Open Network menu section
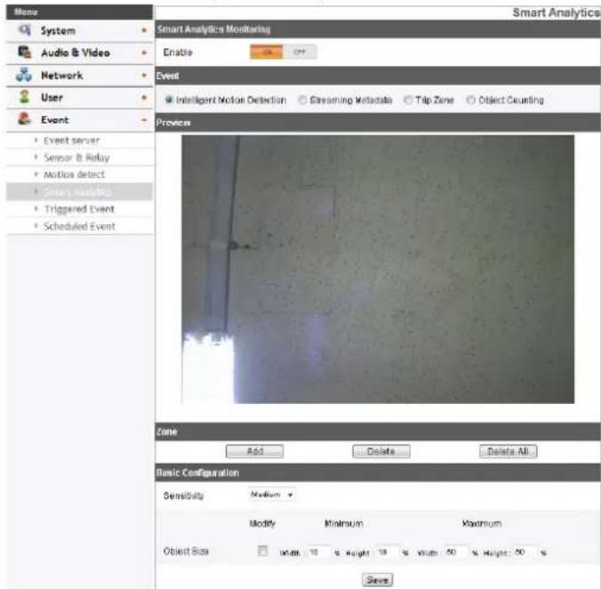 pyautogui.click(x=79, y=75)
